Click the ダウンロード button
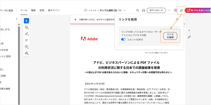This screenshot has height=105, width=211. pos(156,10)
